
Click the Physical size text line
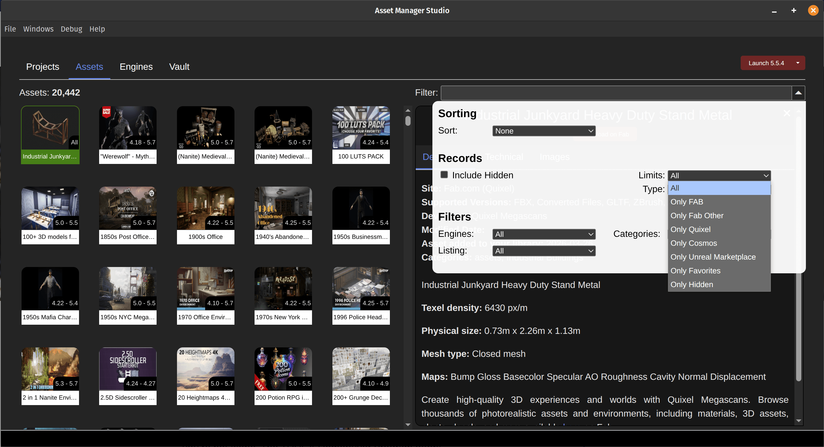pos(500,331)
